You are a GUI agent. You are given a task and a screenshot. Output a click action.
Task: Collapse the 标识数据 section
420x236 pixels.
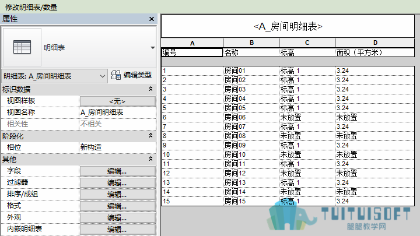151,89
